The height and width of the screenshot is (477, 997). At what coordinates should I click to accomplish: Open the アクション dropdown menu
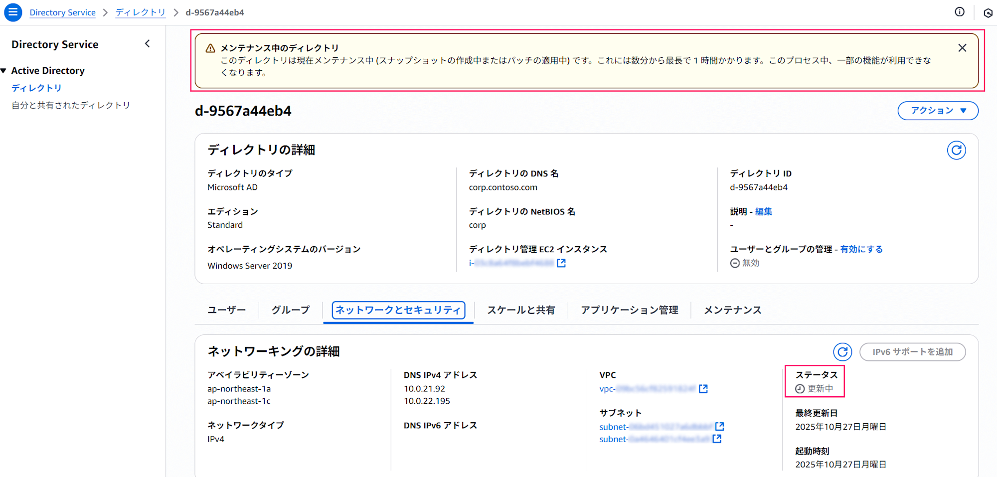point(938,111)
